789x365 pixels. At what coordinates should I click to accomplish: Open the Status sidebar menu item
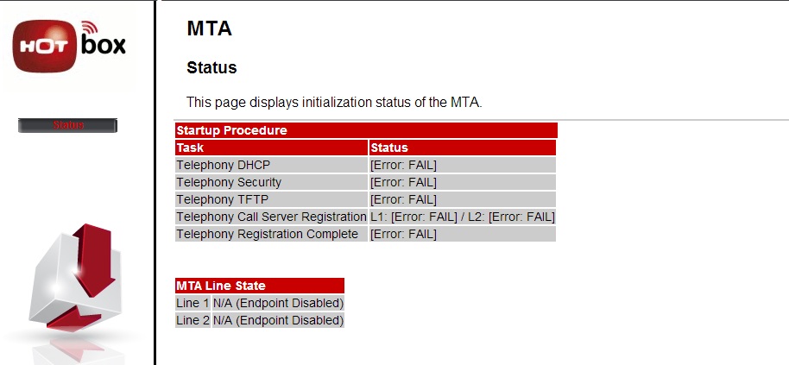point(68,125)
